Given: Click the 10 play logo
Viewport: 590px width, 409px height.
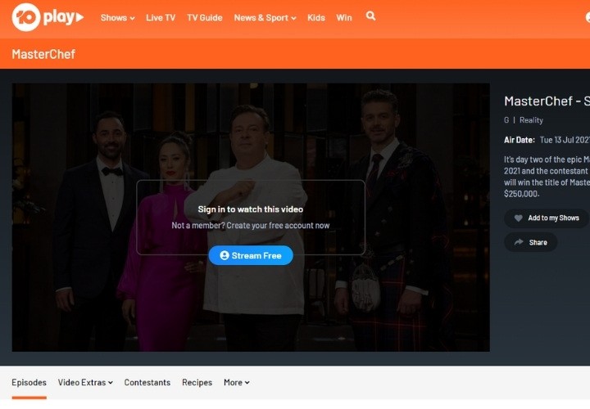Looking at the screenshot, I should (x=48, y=17).
